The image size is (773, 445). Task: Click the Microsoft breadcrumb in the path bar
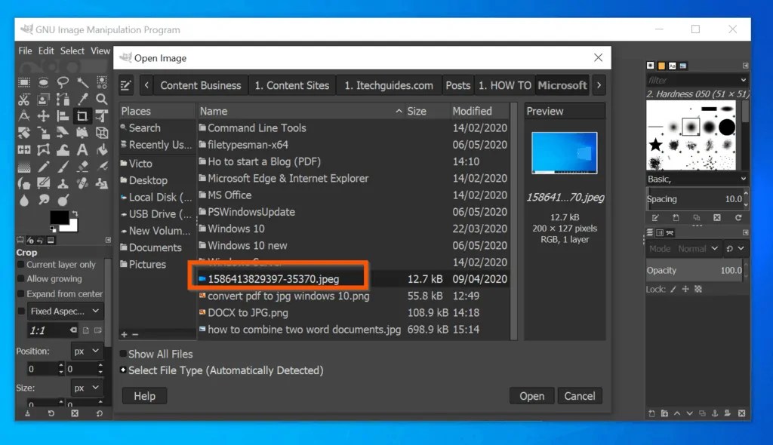pyautogui.click(x=562, y=85)
